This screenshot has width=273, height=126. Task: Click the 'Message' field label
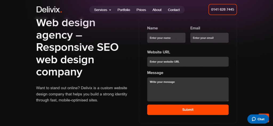tap(155, 73)
